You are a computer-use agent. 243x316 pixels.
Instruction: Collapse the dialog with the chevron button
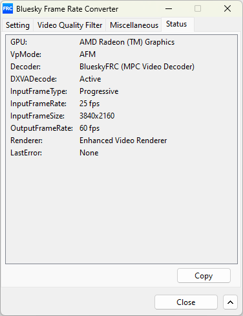pos(230,302)
